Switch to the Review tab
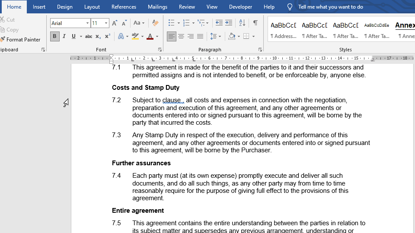The image size is (415, 233). (x=187, y=7)
